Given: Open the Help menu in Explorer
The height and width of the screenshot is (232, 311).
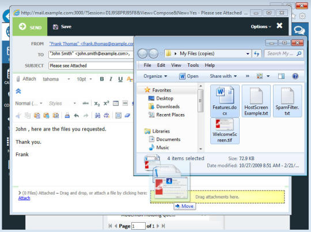Looking at the screenshot, I should [210, 65].
